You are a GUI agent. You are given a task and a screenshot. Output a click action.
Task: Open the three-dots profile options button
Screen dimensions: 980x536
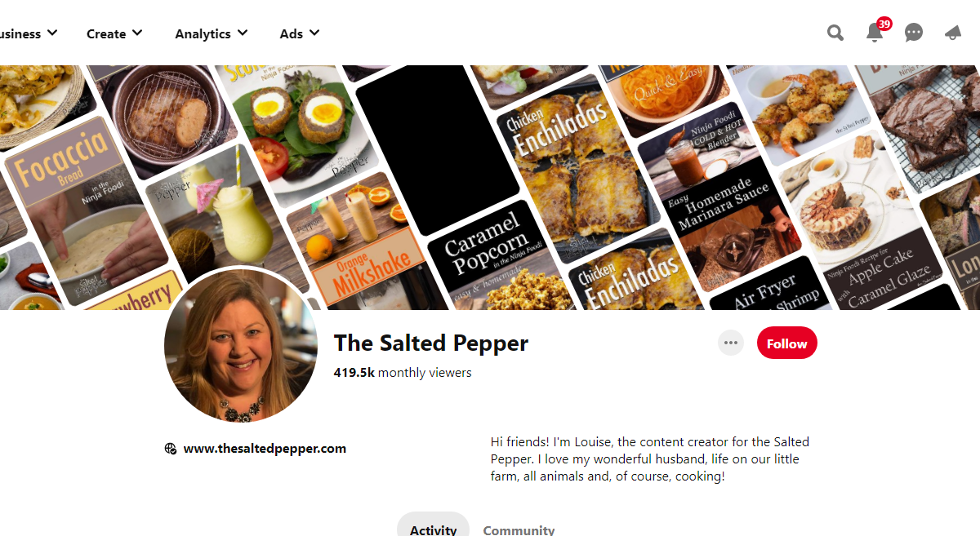[731, 343]
